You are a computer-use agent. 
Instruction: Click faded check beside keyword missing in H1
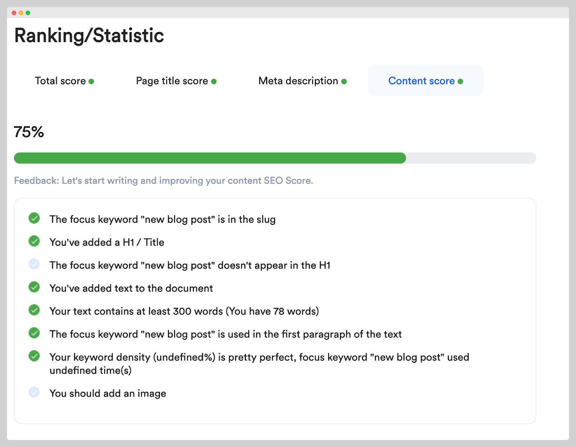pyautogui.click(x=34, y=264)
